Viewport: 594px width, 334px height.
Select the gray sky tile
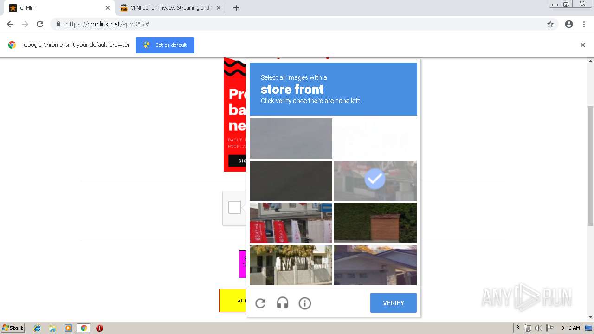point(291,138)
